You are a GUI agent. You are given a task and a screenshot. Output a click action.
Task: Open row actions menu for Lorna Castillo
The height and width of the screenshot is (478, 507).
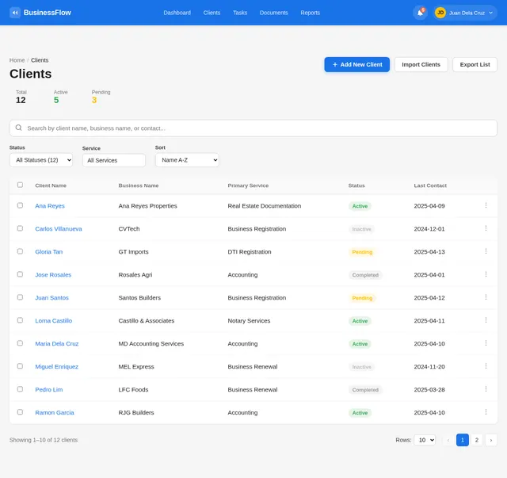486,320
